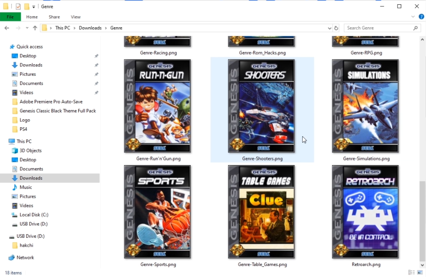
Task: Open the File ribbon tab
Action: 10,17
